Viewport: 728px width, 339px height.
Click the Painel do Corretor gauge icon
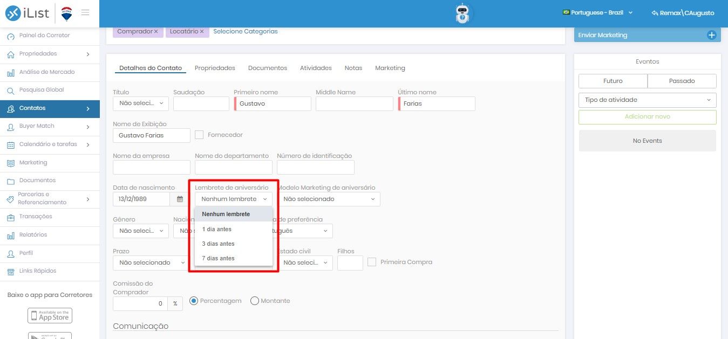(11, 36)
